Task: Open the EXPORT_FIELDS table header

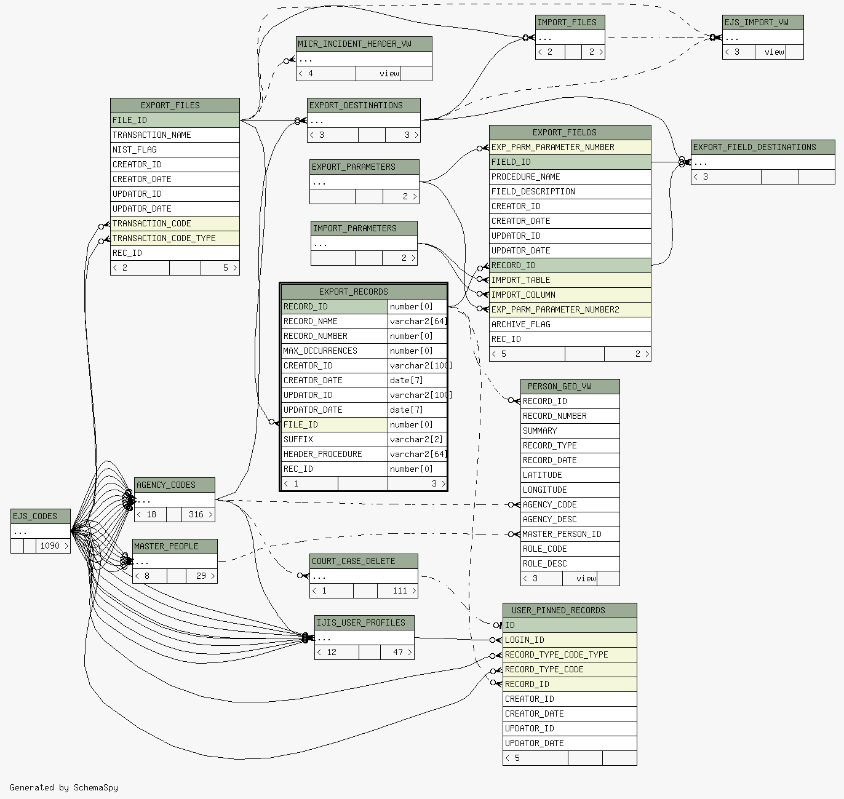Action: [570, 132]
